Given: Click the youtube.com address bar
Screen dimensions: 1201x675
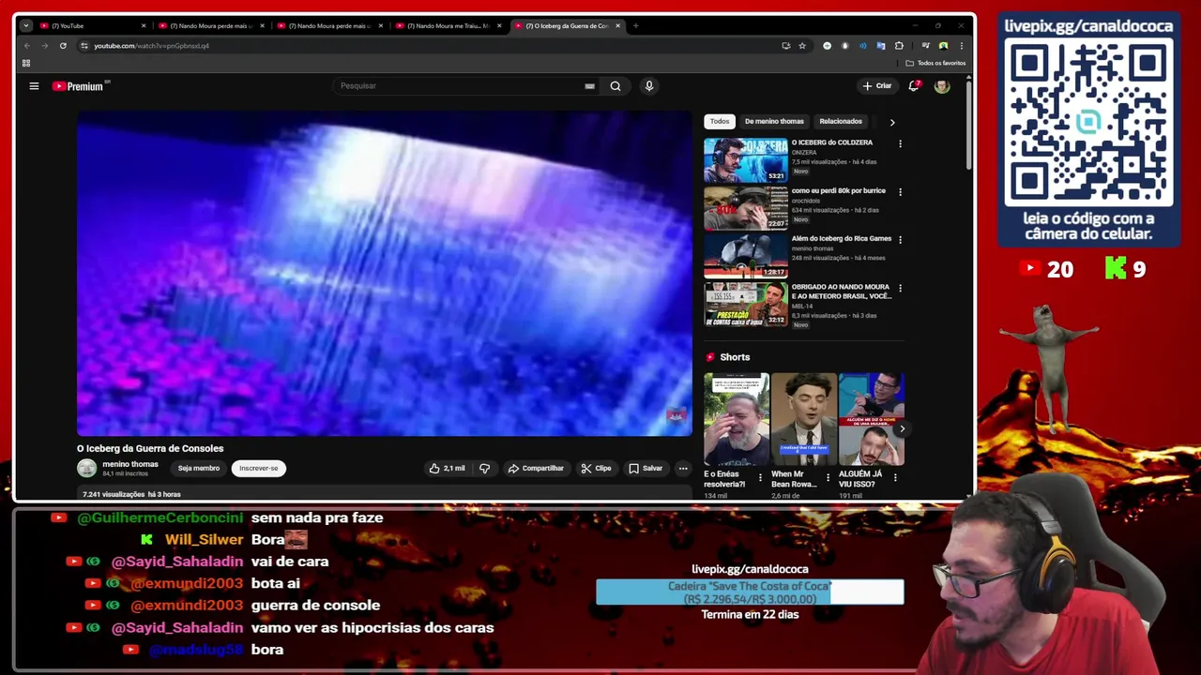Looking at the screenshot, I should click(x=432, y=45).
